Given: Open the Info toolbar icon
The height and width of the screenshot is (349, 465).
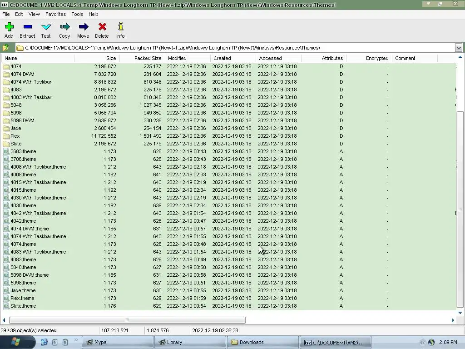Looking at the screenshot, I should [120, 26].
